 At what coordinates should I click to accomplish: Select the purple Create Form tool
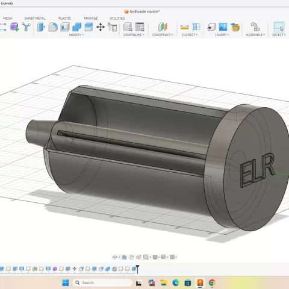click(14, 26)
